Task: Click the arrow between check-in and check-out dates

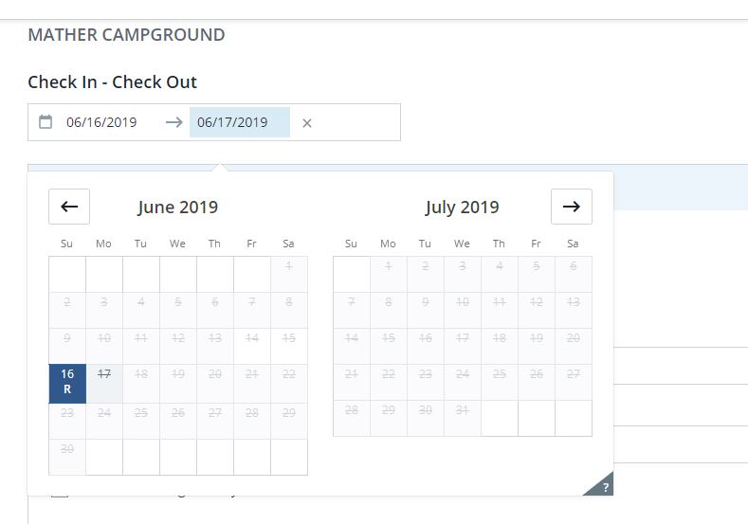Action: 173,122
